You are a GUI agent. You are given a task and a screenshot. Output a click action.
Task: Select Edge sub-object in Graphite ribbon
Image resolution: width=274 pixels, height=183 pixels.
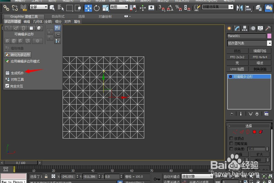tap(16, 28)
